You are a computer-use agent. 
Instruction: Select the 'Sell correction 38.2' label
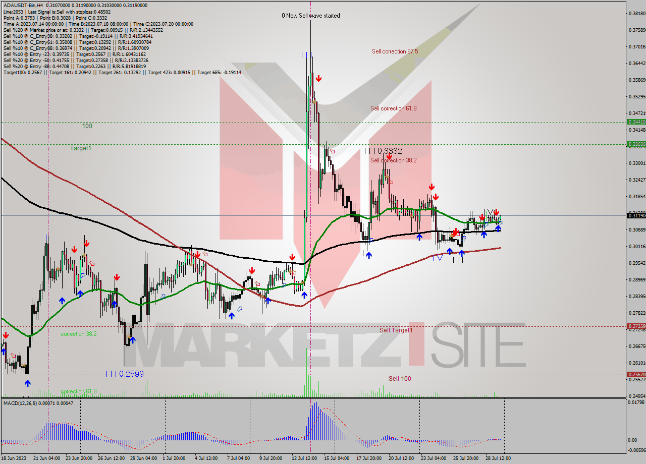pos(394,160)
